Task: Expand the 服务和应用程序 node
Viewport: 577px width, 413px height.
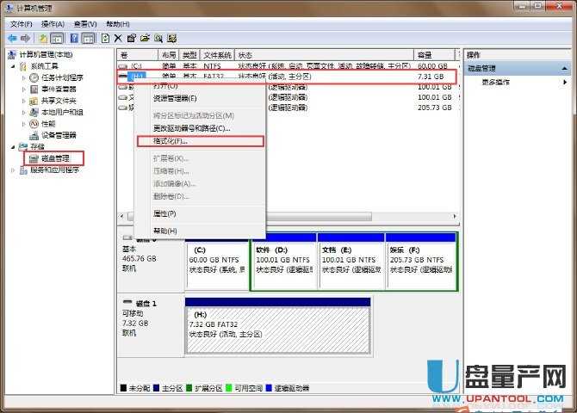Action: (x=13, y=170)
